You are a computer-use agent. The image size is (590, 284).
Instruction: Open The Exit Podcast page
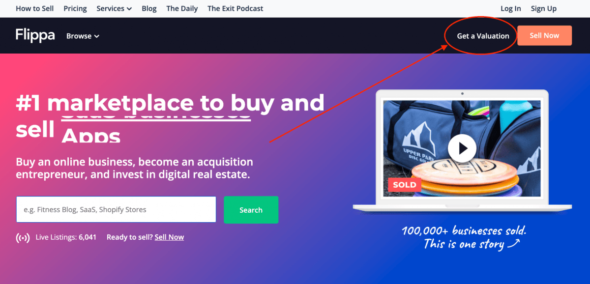[235, 8]
